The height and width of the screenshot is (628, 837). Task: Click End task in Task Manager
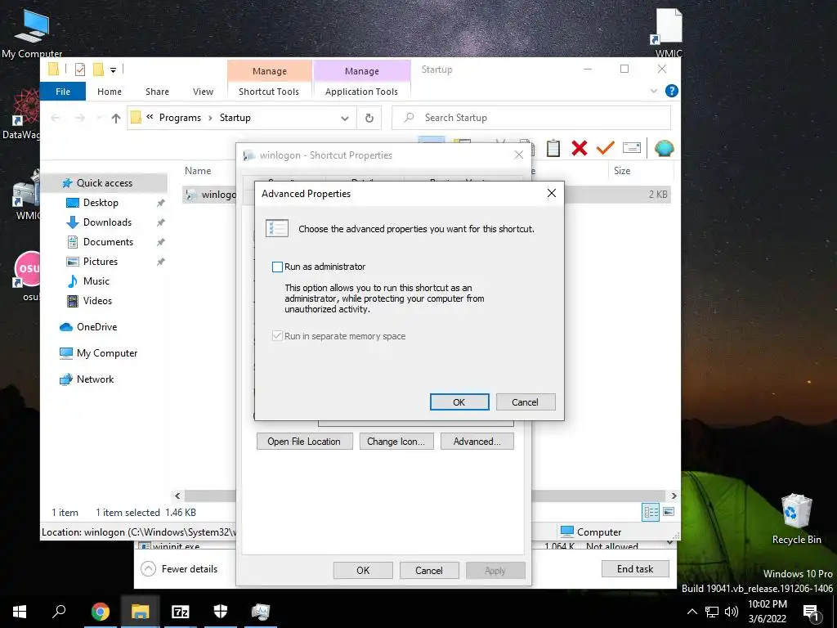(x=635, y=569)
